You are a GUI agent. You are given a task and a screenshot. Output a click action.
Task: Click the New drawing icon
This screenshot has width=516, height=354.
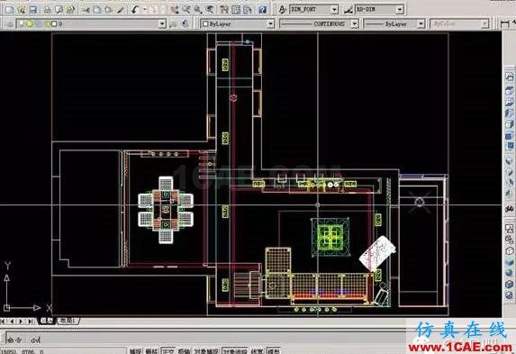(9, 10)
